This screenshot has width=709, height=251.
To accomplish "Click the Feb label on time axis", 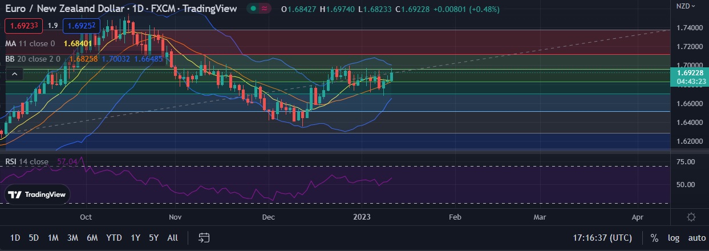I will (455, 217).
